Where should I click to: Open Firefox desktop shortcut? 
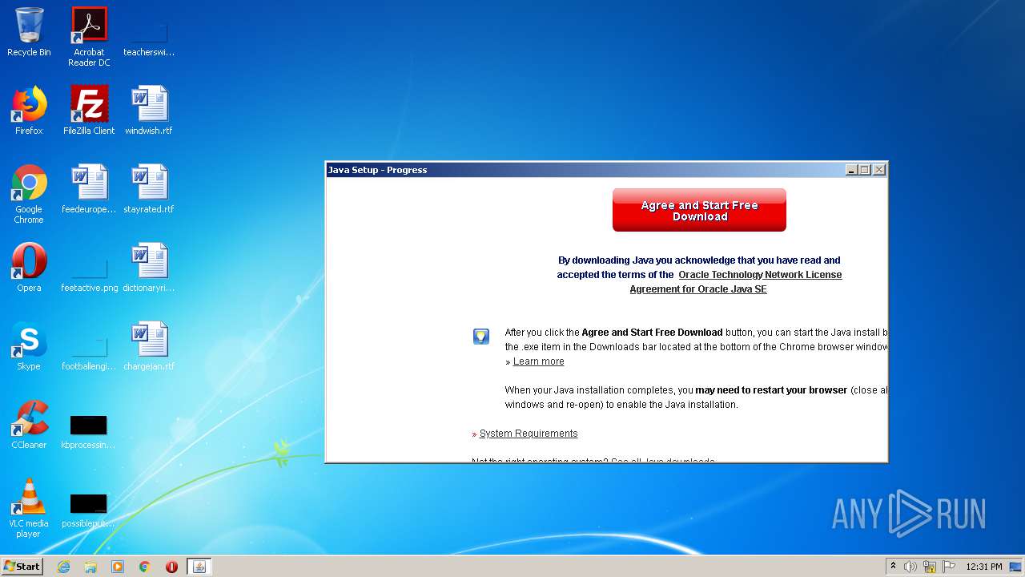pos(29,111)
